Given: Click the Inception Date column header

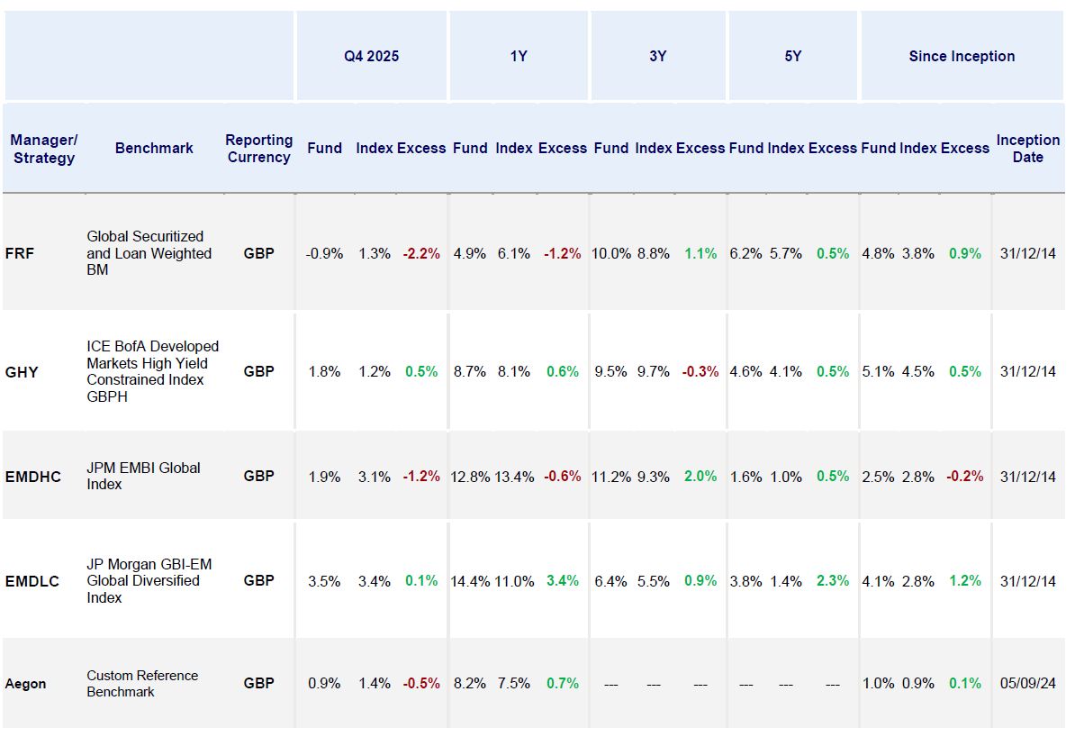Looking at the screenshot, I should point(1027,148).
